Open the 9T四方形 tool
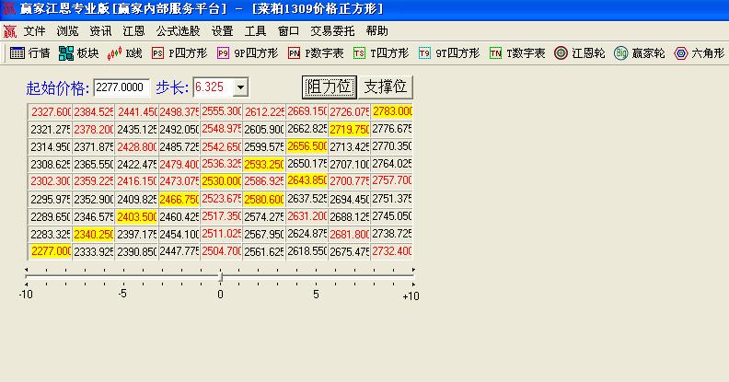The width and height of the screenshot is (729, 382). coord(449,53)
